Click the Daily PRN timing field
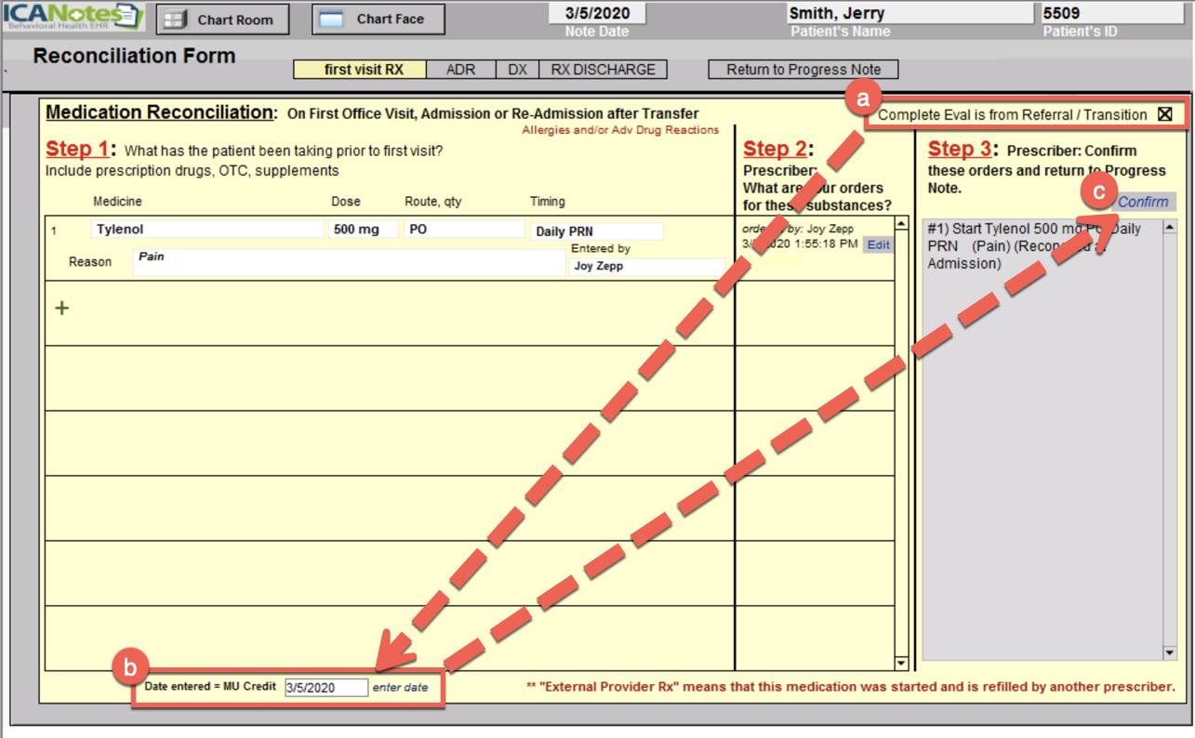The image size is (1195, 738). click(596, 231)
